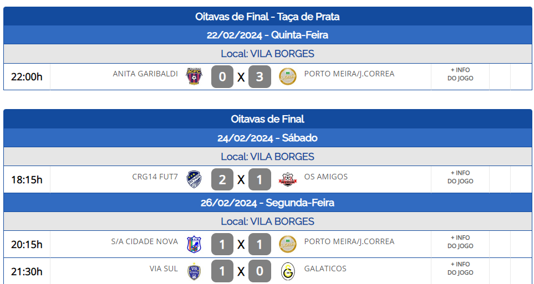Click the Os Amigos team crest
Screen dimensions: 534x284
pyautogui.click(x=287, y=179)
